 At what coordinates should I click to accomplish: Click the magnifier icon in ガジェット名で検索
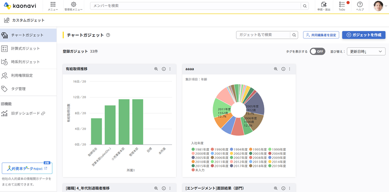(x=294, y=35)
